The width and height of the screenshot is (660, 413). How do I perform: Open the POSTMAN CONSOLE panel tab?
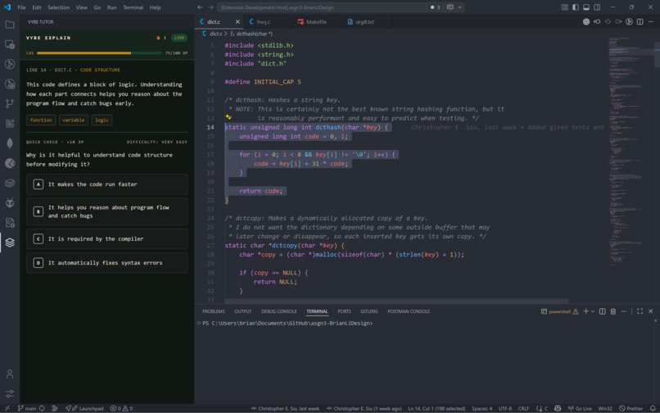409,311
